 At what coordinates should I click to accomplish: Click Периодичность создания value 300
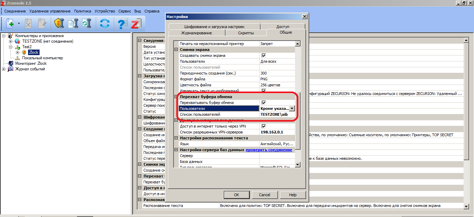[x=277, y=73]
